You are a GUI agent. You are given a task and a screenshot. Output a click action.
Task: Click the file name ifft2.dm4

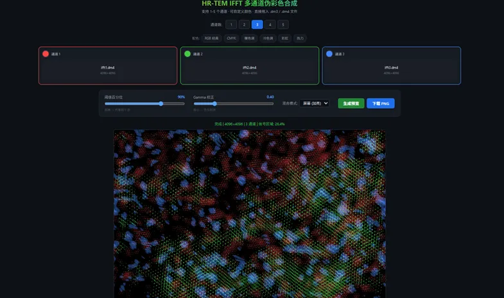[249, 68]
